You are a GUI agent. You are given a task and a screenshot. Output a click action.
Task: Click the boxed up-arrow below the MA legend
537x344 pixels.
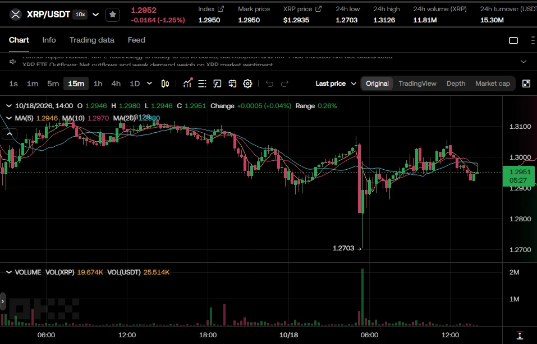coord(10,134)
